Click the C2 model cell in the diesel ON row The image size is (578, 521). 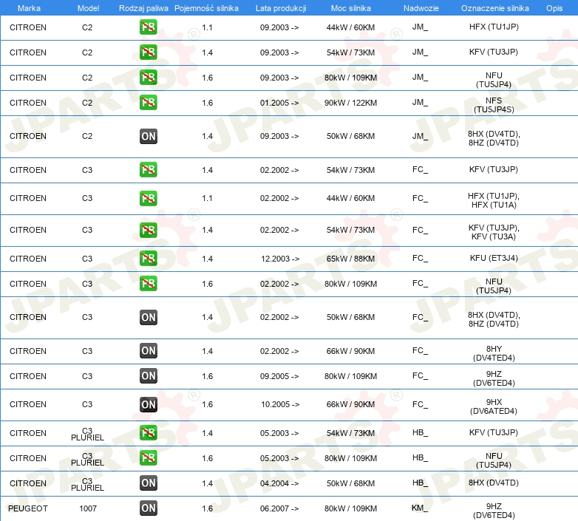tap(87, 136)
